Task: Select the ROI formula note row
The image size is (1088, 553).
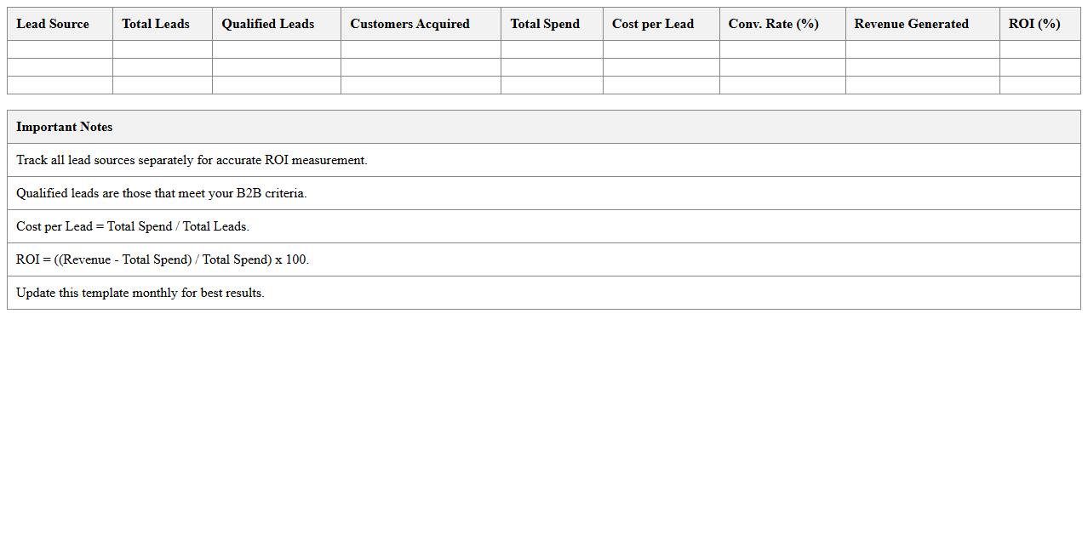Action: tap(162, 259)
